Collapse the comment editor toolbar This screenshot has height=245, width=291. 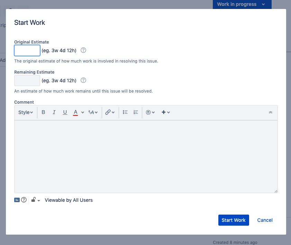(271, 112)
